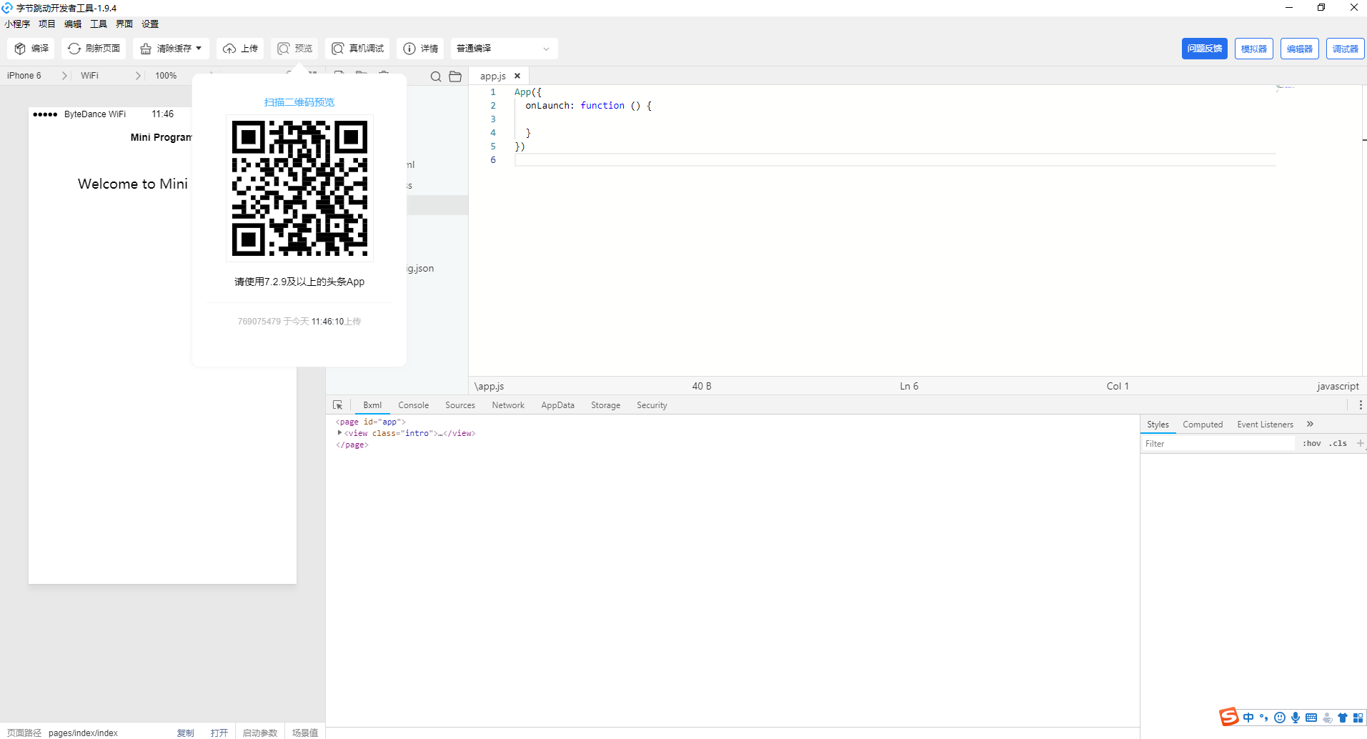Open the 详情 details button

pos(420,49)
